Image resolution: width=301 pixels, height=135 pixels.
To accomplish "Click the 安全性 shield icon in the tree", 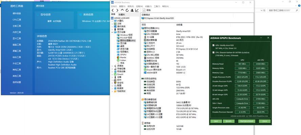I will pyautogui.click(x=115, y=83).
